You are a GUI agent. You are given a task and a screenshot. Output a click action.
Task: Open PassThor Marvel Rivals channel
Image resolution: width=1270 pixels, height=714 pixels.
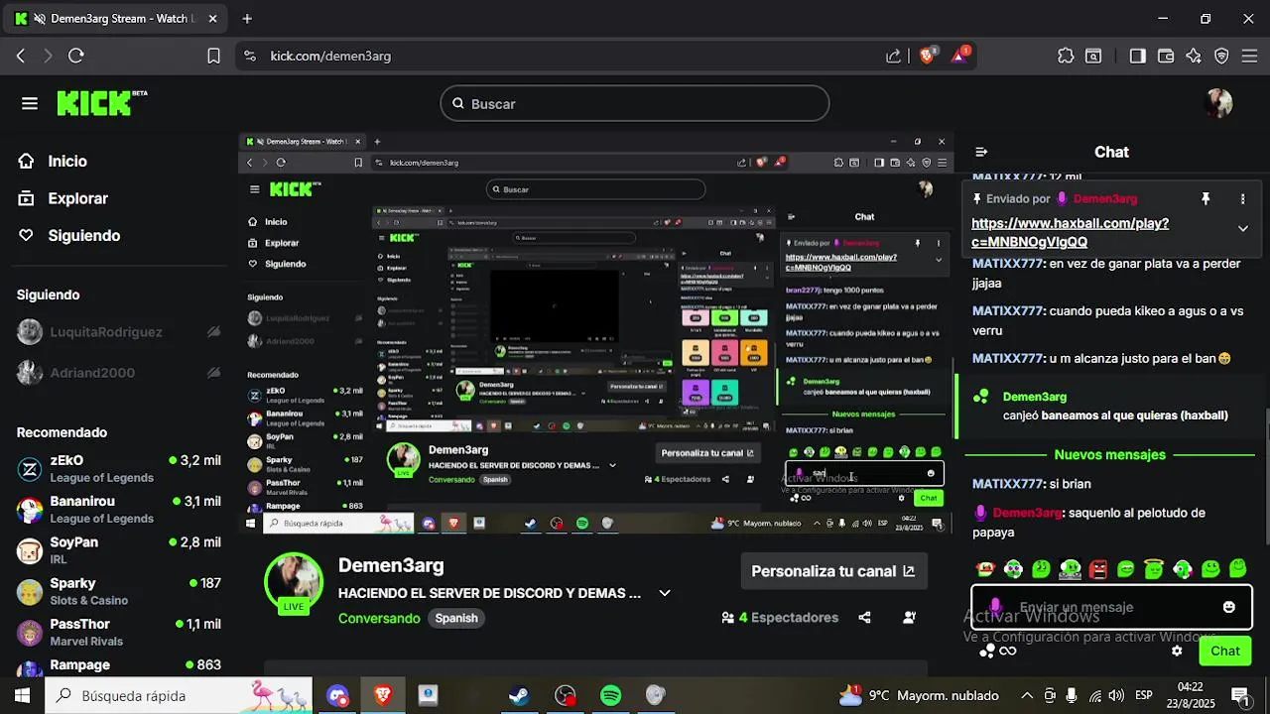point(119,632)
